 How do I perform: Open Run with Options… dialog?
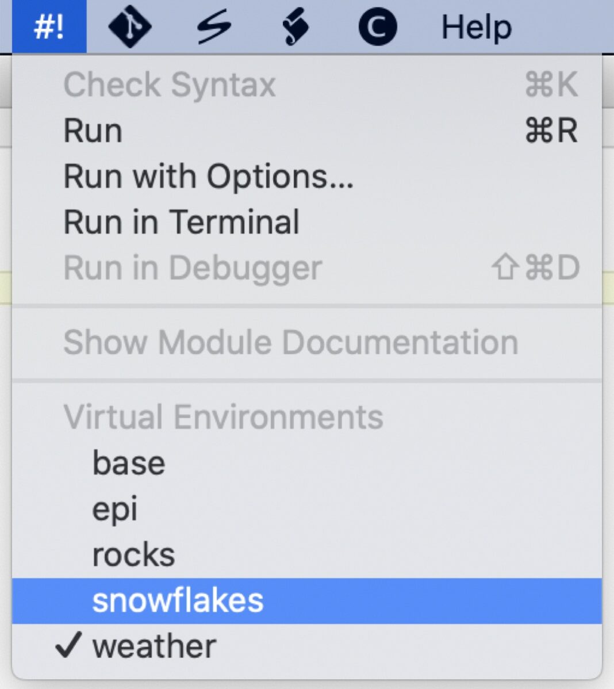[x=208, y=176]
